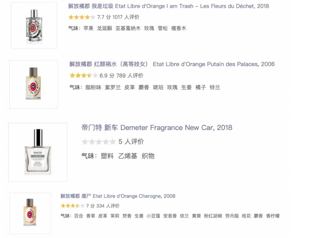310x238 pixels.
Task: Select the 苹果 scent note
Action: 88,28
